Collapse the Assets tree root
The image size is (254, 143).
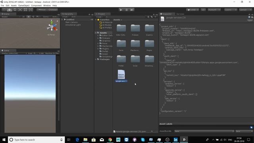click(x=96, y=33)
